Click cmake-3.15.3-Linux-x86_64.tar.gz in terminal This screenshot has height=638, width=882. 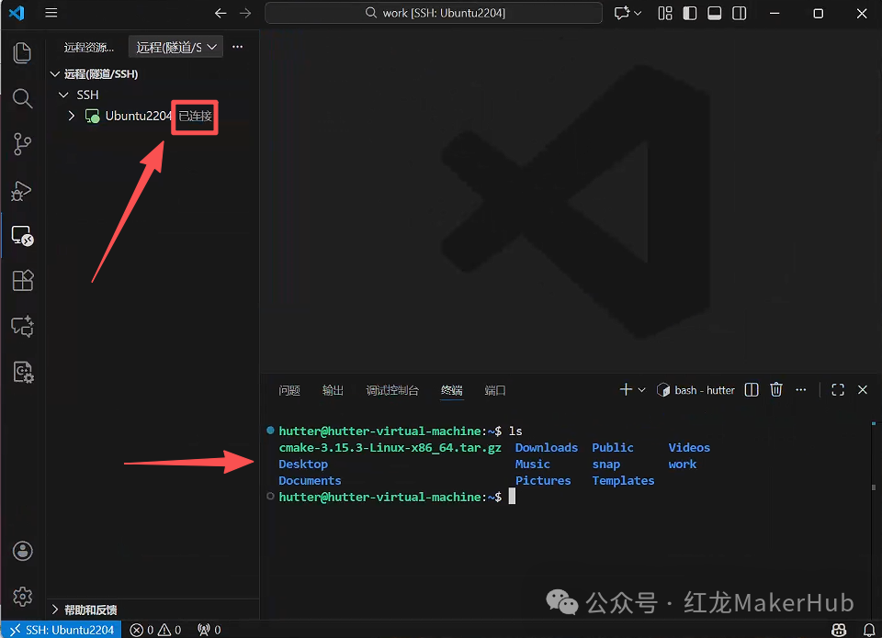point(390,447)
